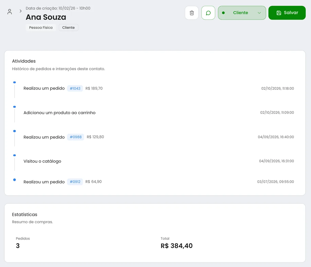This screenshot has width=311, height=267.
Task: Click the Salvar button
Action: tap(287, 13)
